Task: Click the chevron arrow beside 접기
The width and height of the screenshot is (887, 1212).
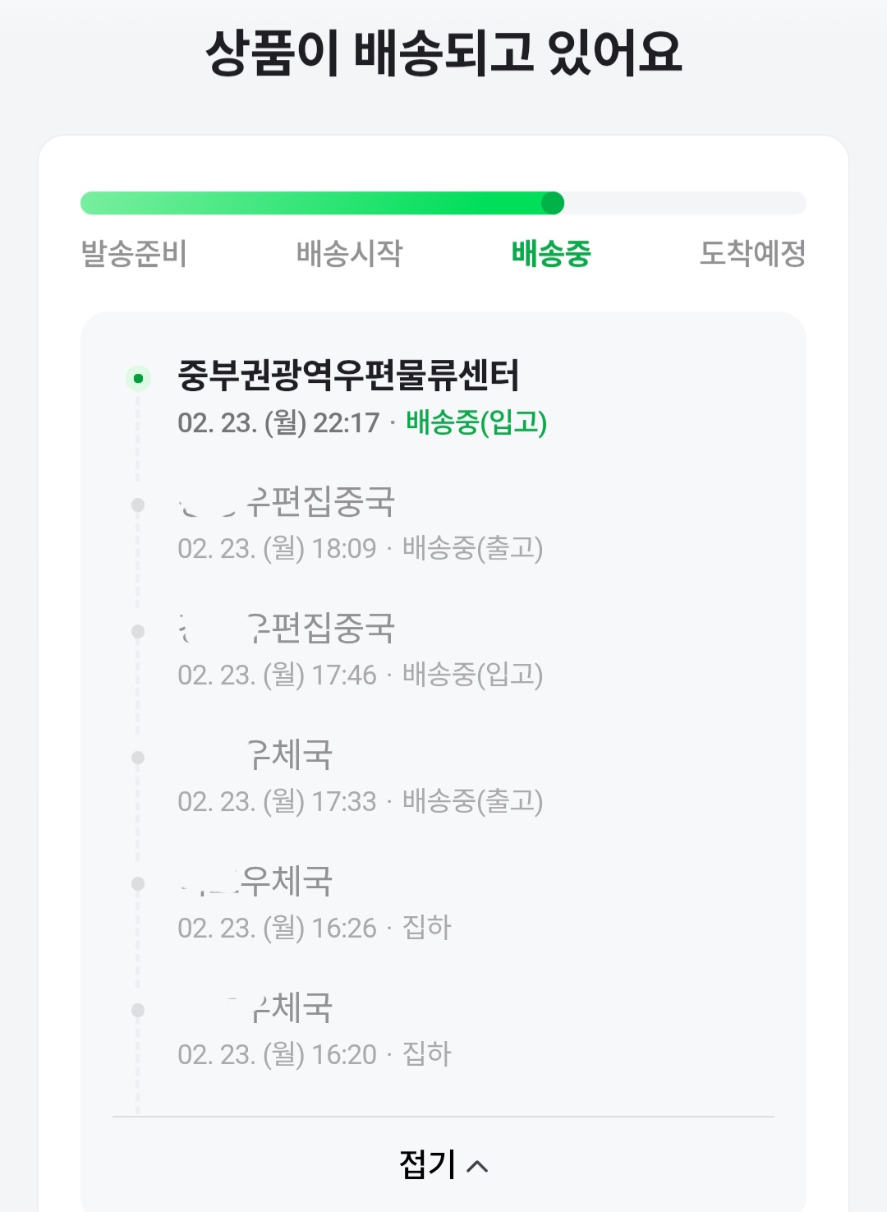Action: click(x=477, y=1166)
